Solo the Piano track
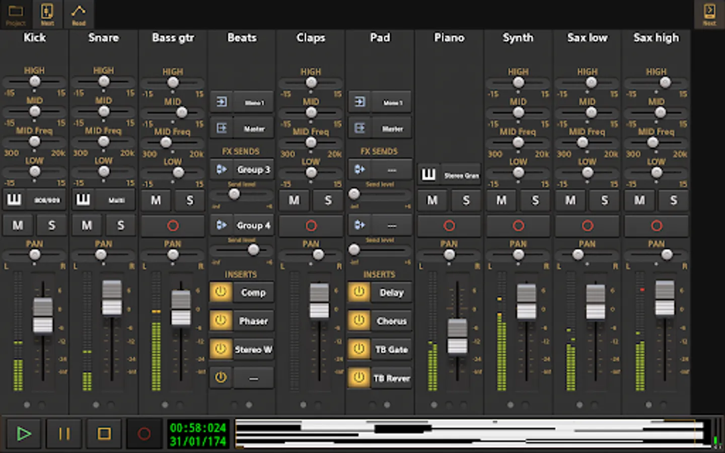The height and width of the screenshot is (453, 725). point(466,200)
